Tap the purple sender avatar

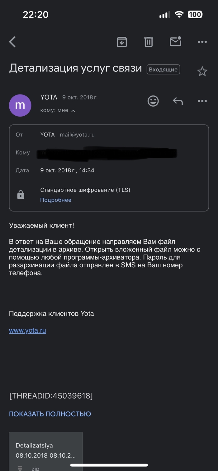pos(20,105)
